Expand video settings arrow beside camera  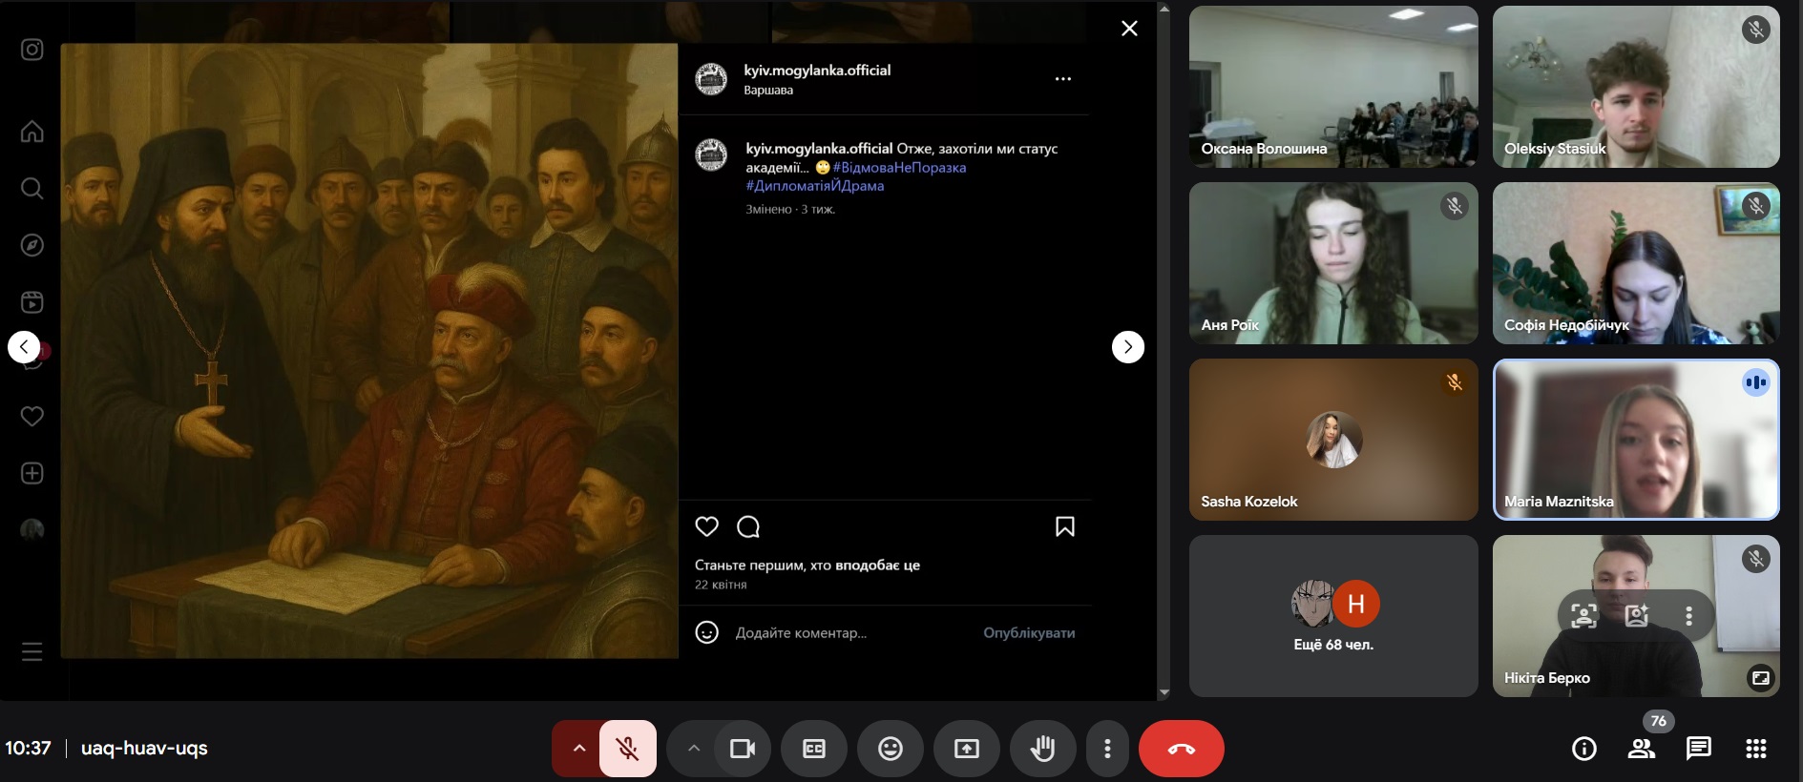pos(694,749)
